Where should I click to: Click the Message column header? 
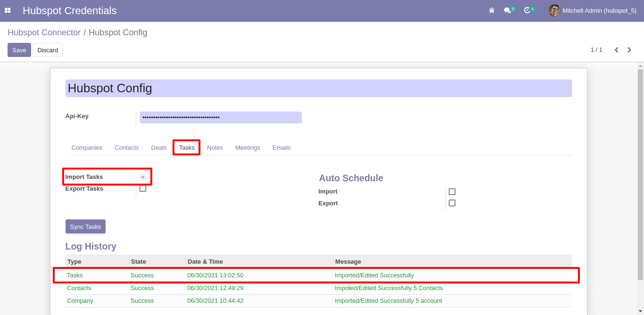pos(452,261)
